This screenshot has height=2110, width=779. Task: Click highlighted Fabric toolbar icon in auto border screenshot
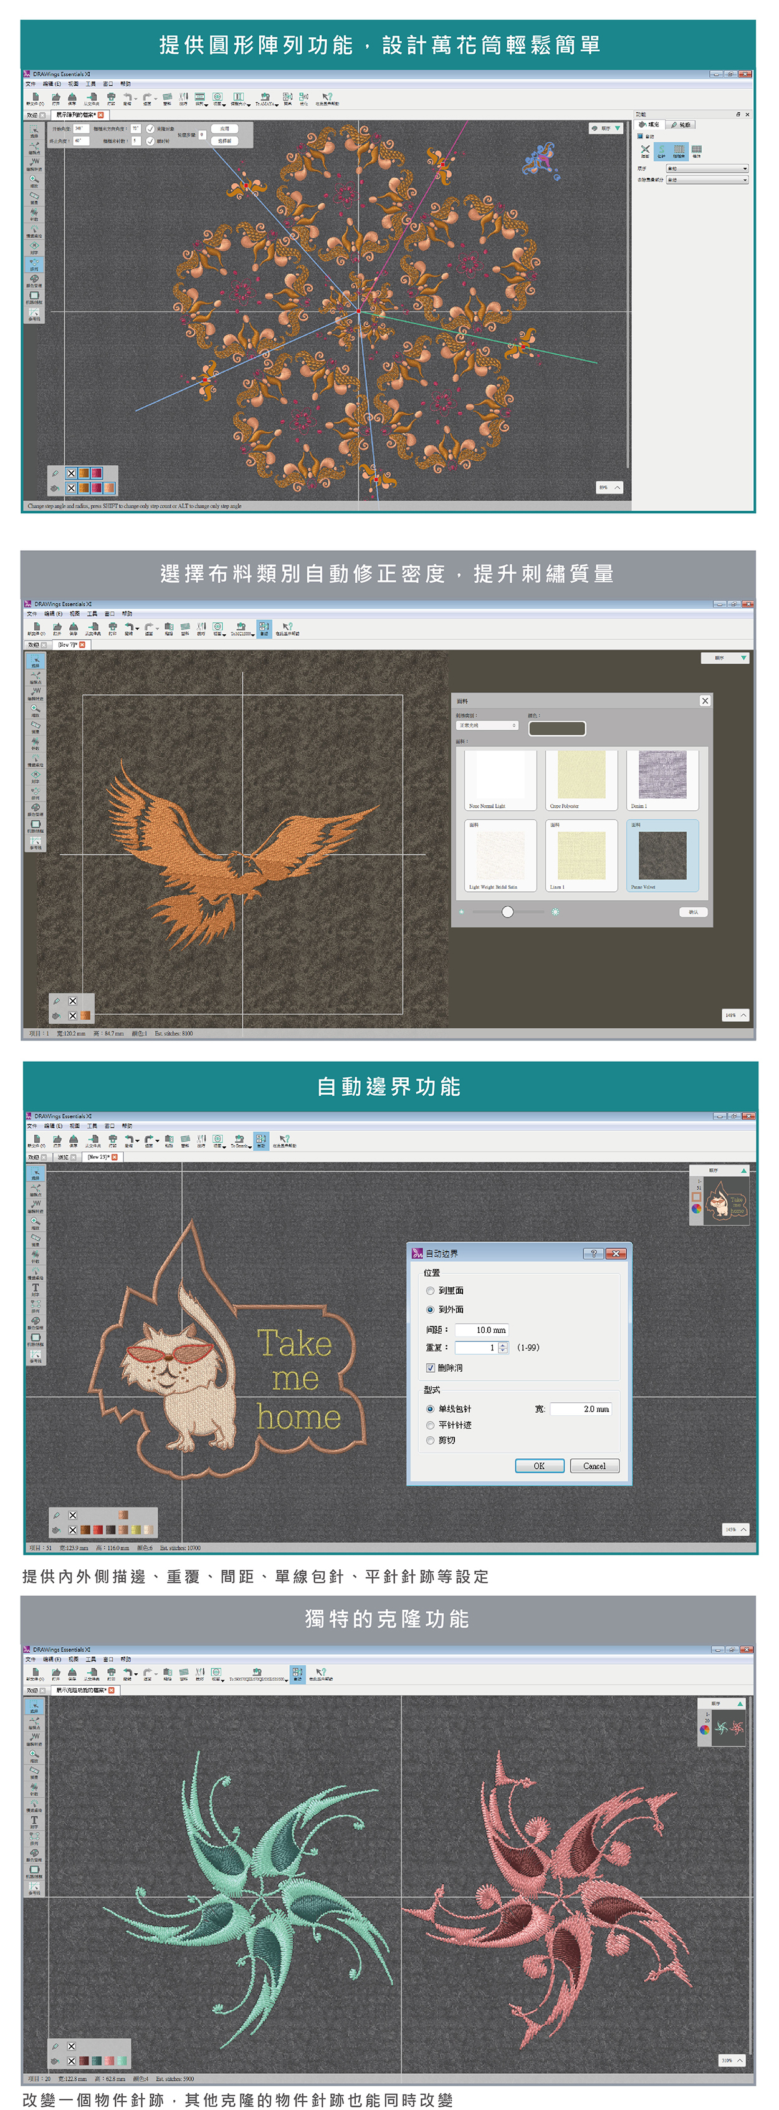tap(262, 1142)
